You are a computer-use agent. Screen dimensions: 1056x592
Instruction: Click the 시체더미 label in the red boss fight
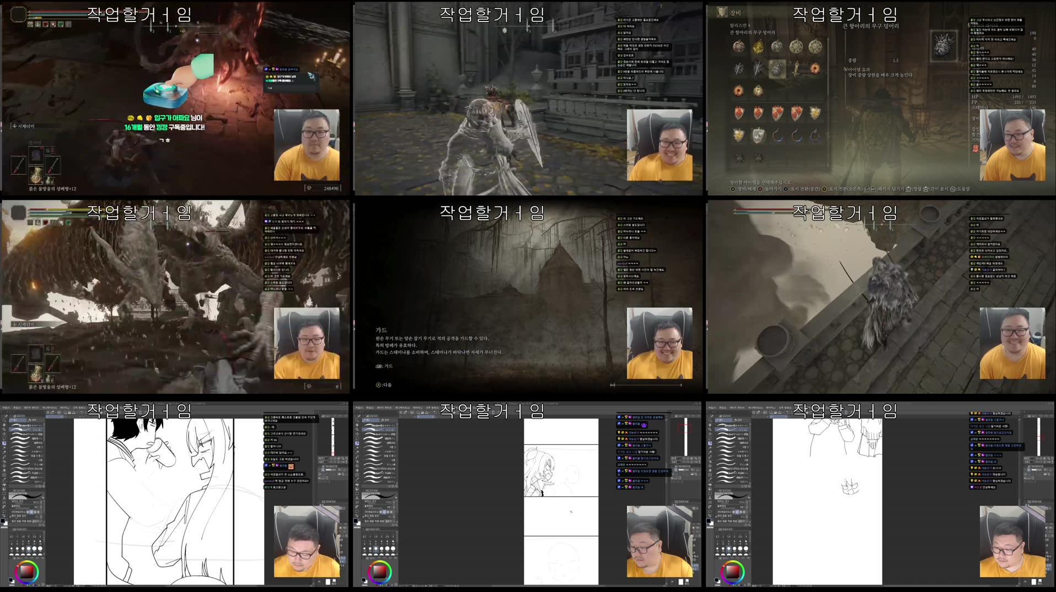(24, 126)
